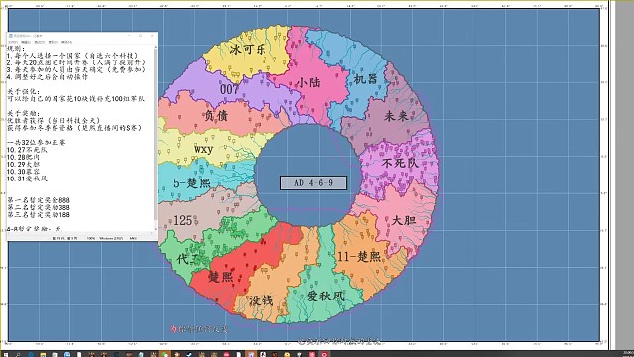The height and width of the screenshot is (357, 634).
Task: Click Windows (CRLF) in Notepad status bar
Action: (x=111, y=238)
